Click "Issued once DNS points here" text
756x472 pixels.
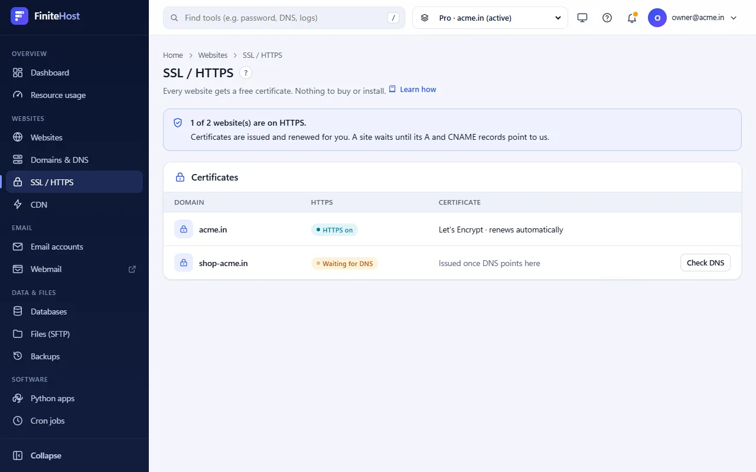[x=490, y=263]
